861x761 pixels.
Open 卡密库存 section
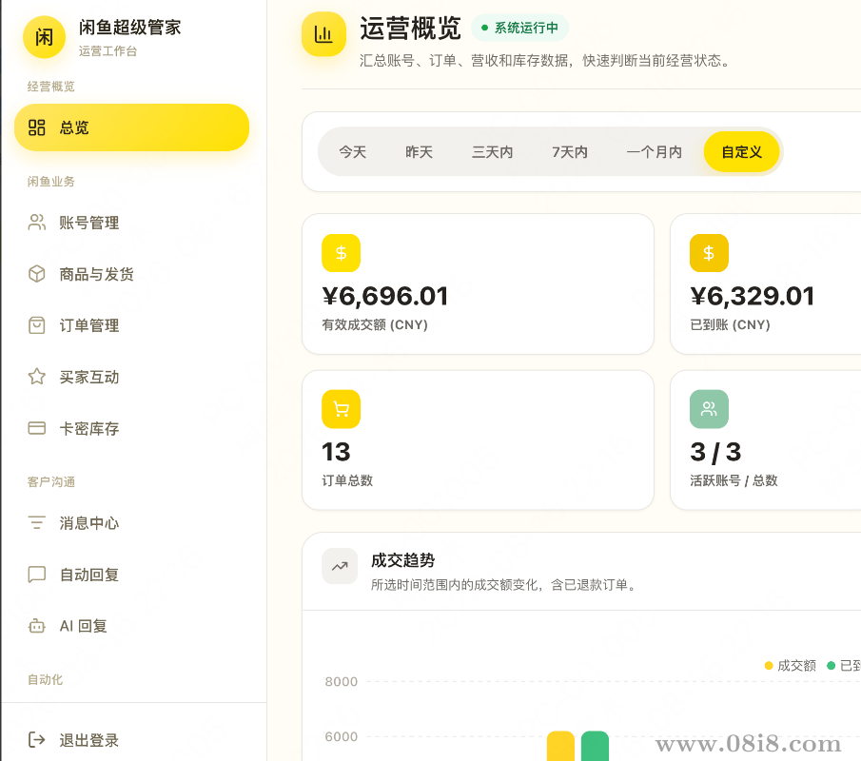[x=132, y=428]
